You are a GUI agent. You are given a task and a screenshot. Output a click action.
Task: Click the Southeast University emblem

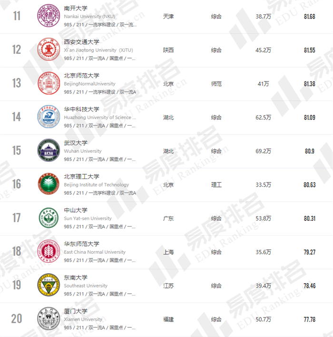point(49,286)
